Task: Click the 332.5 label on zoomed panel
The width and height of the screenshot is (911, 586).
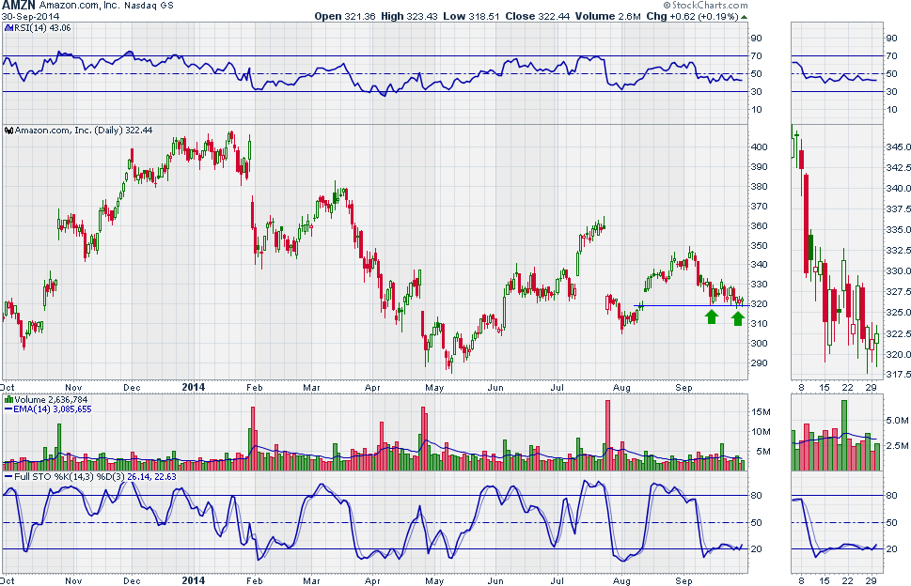Action: point(898,250)
